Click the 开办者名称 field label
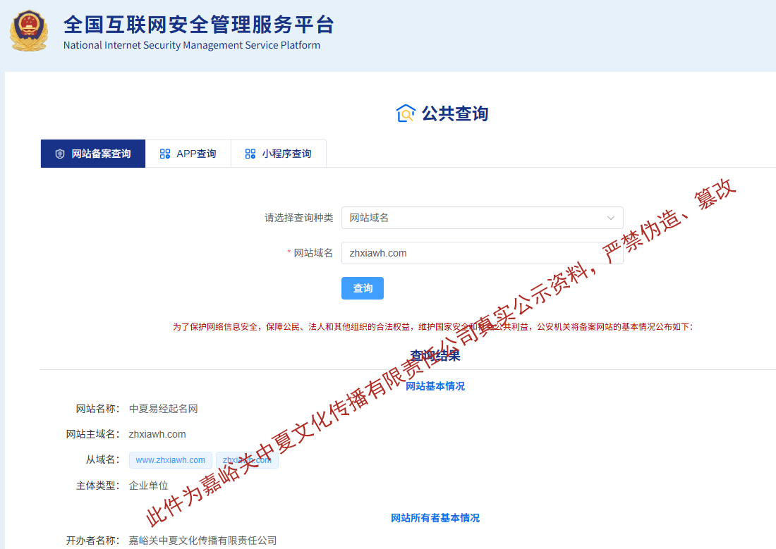The image size is (776, 549). [92, 541]
